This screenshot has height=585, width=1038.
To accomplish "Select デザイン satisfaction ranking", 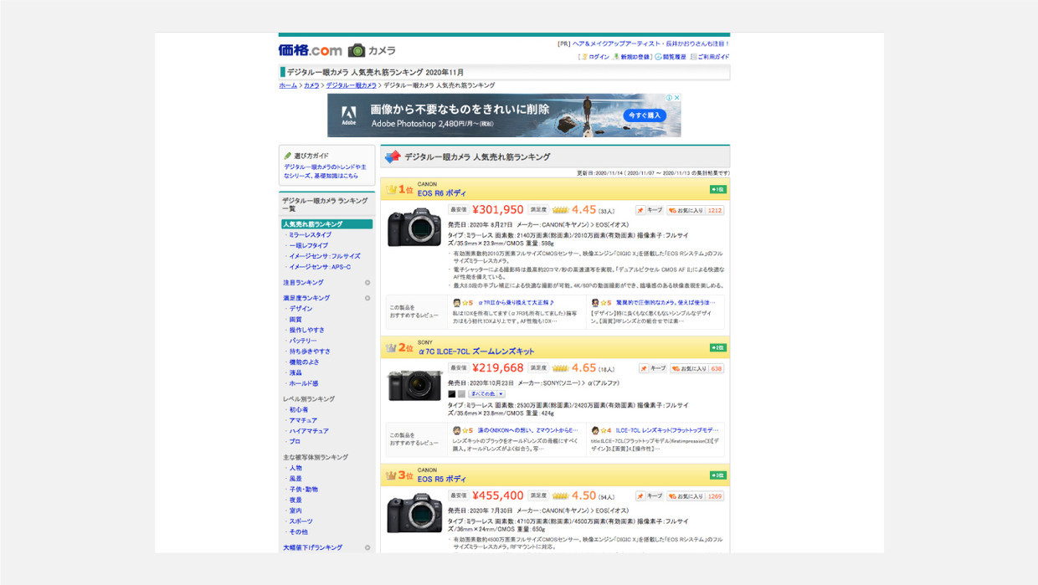I will [x=301, y=309].
